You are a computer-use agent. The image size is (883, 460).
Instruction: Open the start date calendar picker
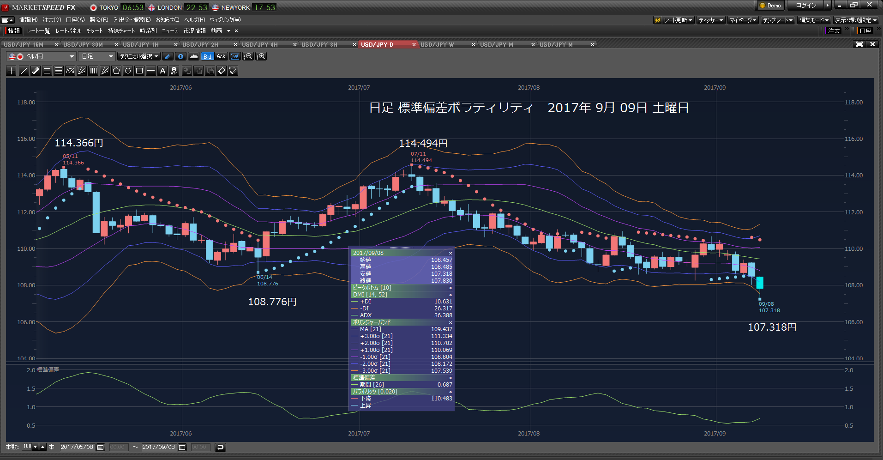tap(101, 447)
